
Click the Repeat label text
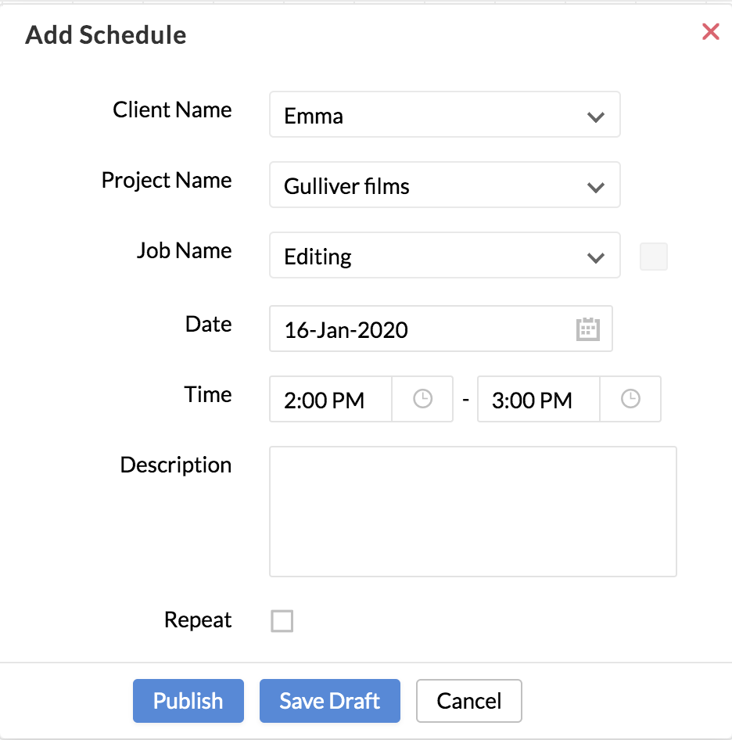pyautogui.click(x=198, y=620)
